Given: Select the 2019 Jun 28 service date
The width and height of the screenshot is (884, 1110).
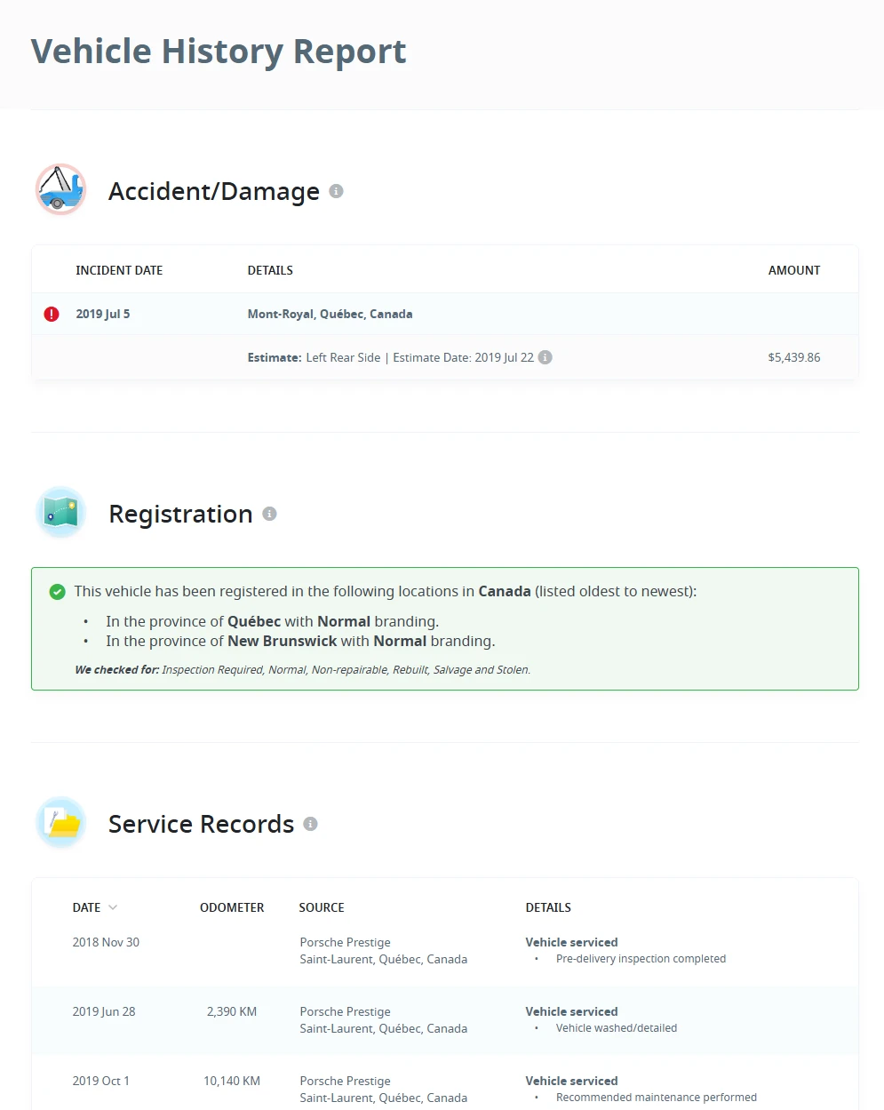Looking at the screenshot, I should tap(104, 1011).
